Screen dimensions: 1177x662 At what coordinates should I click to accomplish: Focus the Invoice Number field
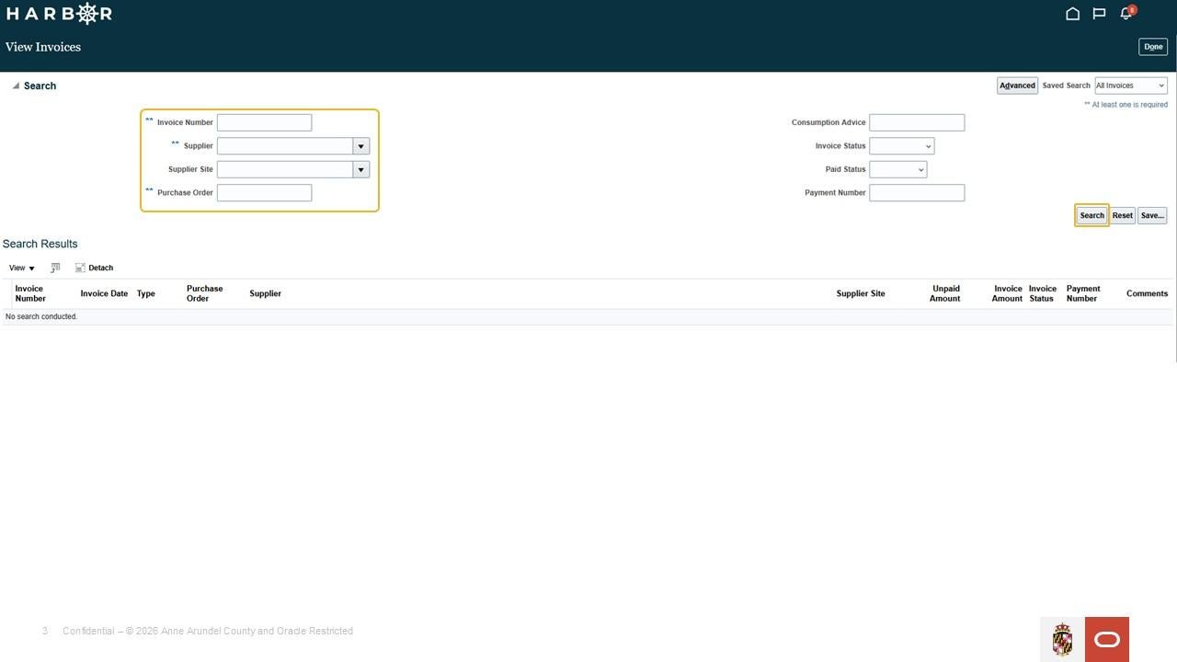[264, 122]
